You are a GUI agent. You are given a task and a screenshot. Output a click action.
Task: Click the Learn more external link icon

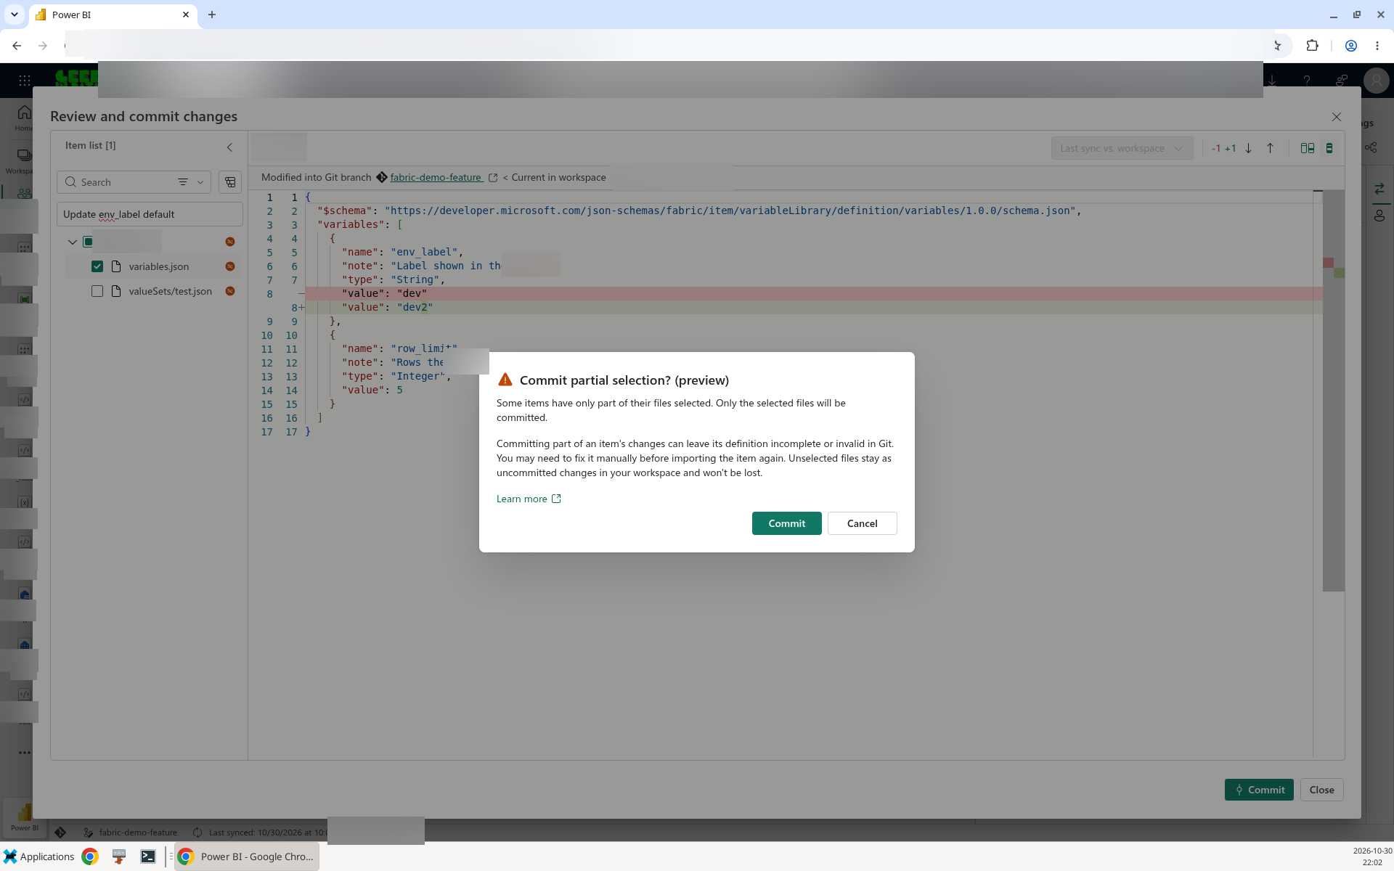point(556,499)
